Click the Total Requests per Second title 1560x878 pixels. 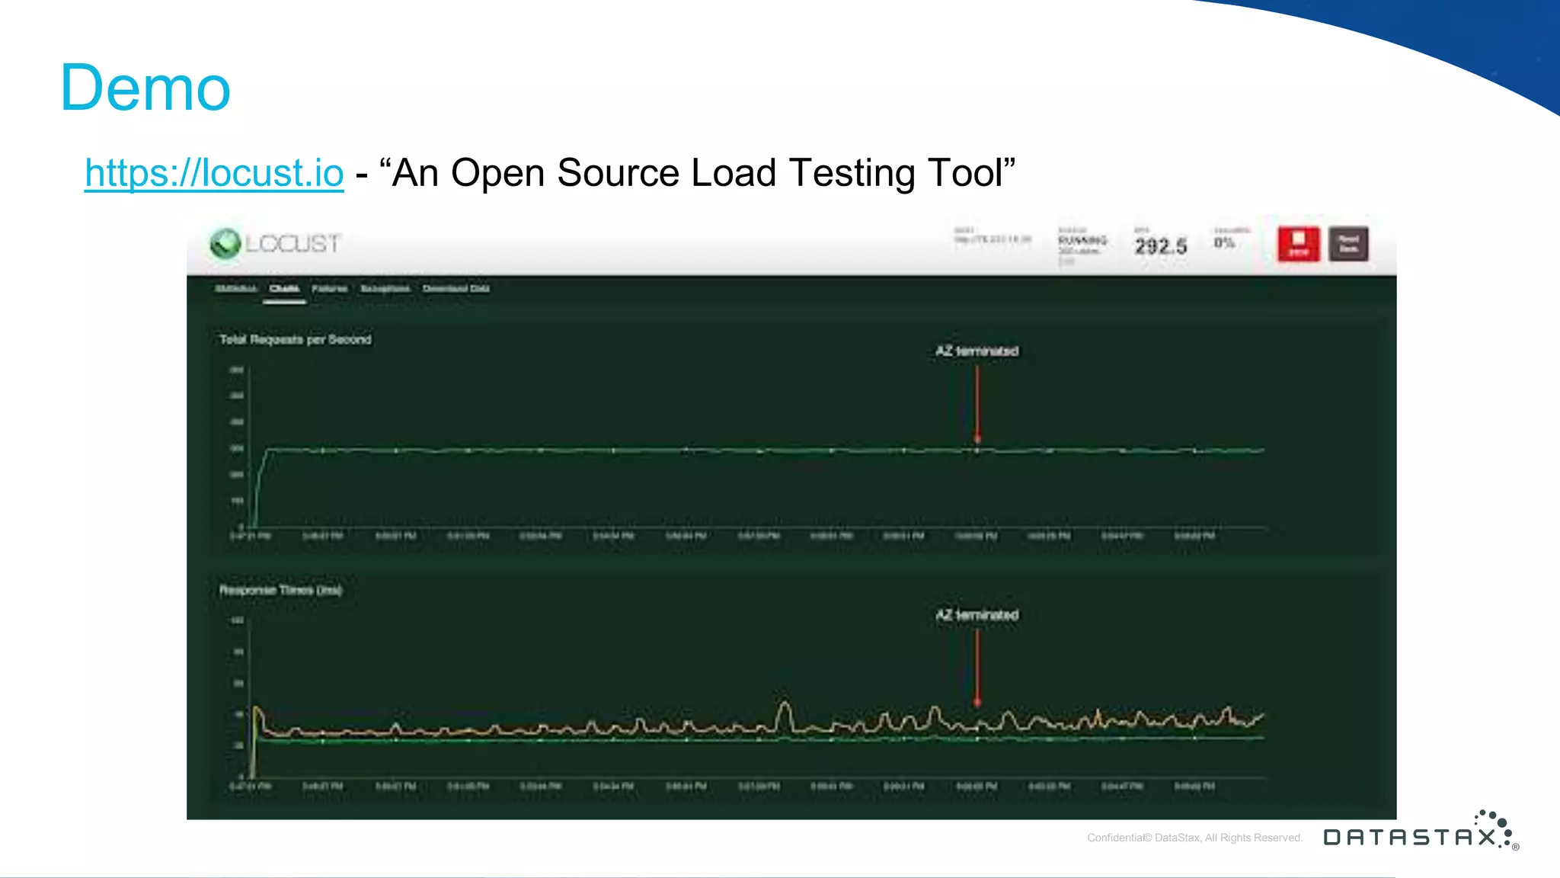[296, 340]
